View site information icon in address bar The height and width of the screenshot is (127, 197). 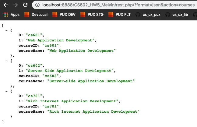click(x=37, y=5)
